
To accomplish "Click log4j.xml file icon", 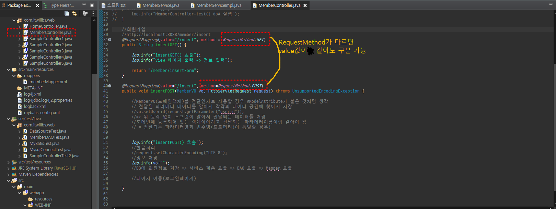I will click(x=20, y=94).
